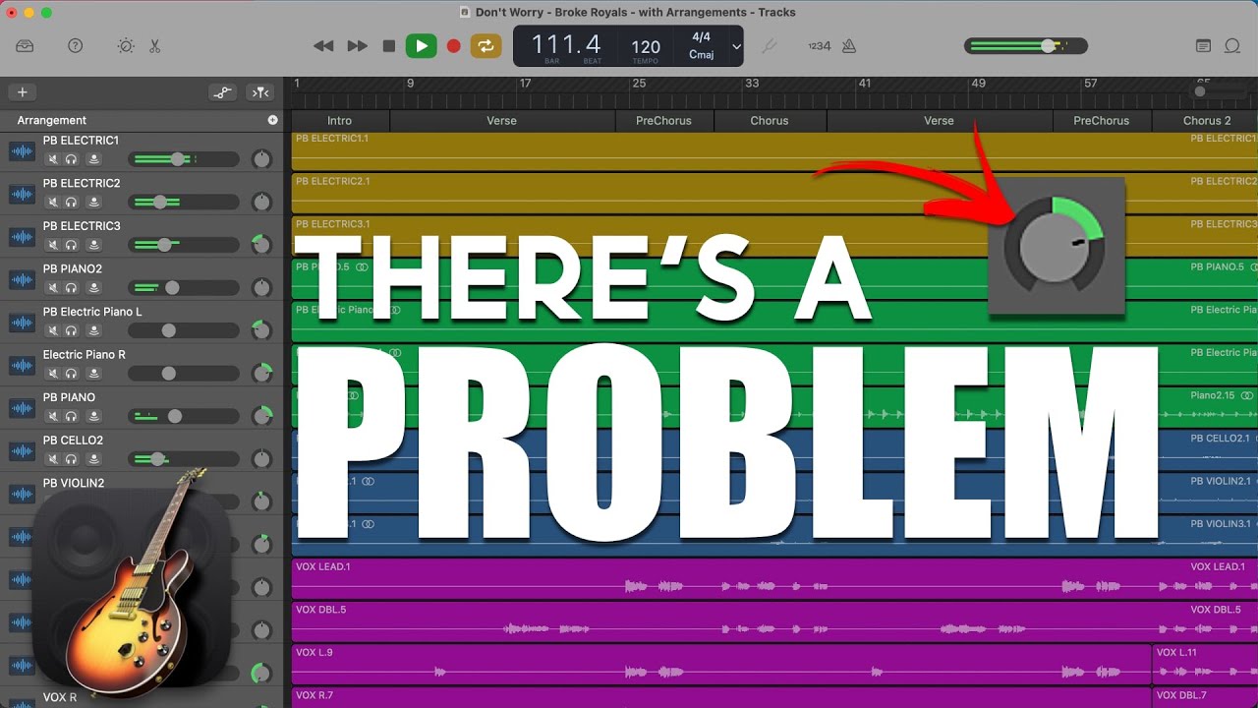This screenshot has height=708, width=1258.
Task: Solo the PB ELECTRIC3 track
Action: [x=72, y=245]
